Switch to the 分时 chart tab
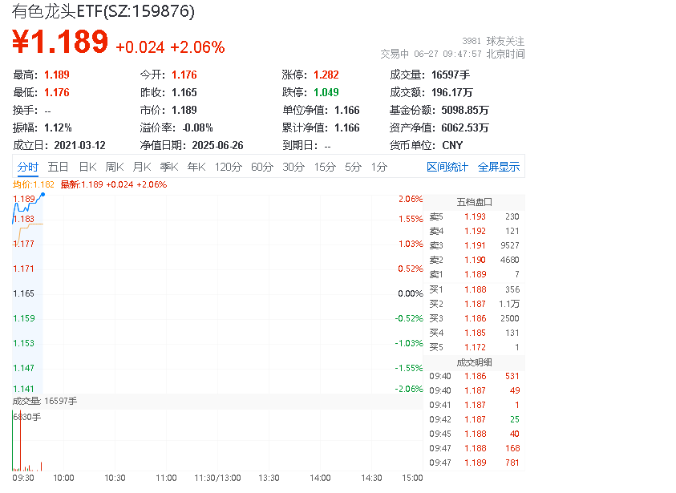 [28, 167]
